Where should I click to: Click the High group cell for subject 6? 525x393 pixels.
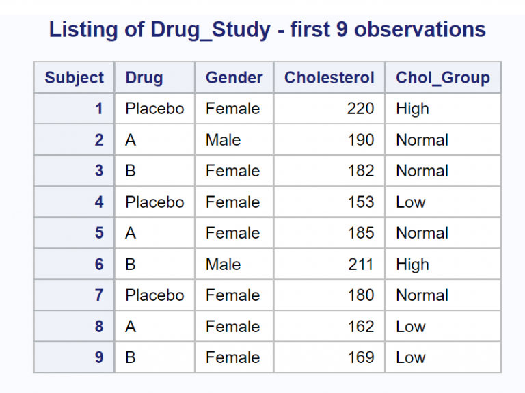(x=412, y=265)
